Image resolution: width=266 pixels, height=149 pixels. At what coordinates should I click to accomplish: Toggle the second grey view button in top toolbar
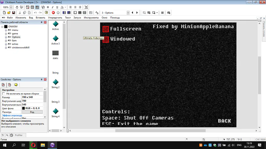[32, 7]
